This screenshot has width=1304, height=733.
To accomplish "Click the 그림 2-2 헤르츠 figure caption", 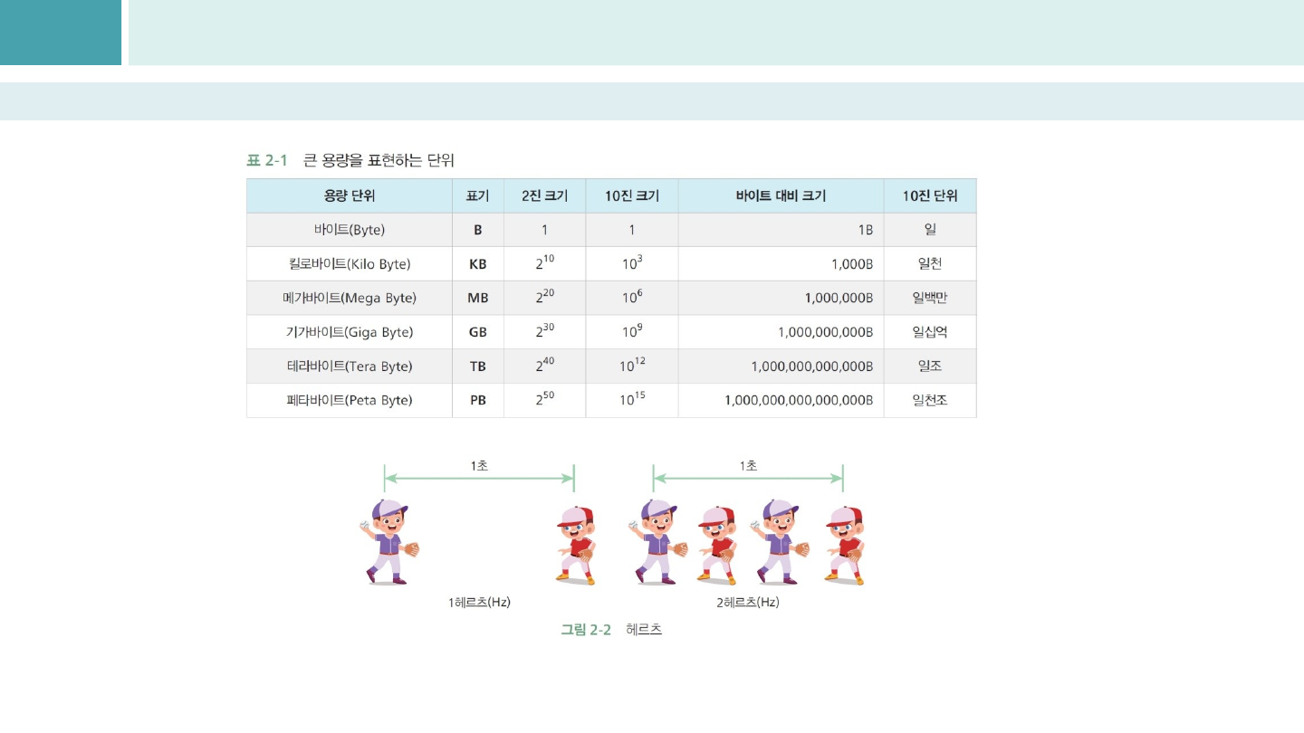I will 611,629.
